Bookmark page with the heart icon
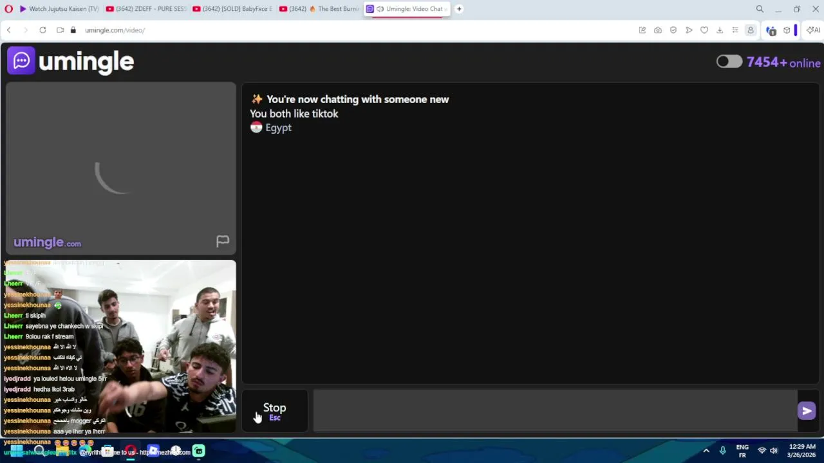The width and height of the screenshot is (824, 463). tap(704, 30)
